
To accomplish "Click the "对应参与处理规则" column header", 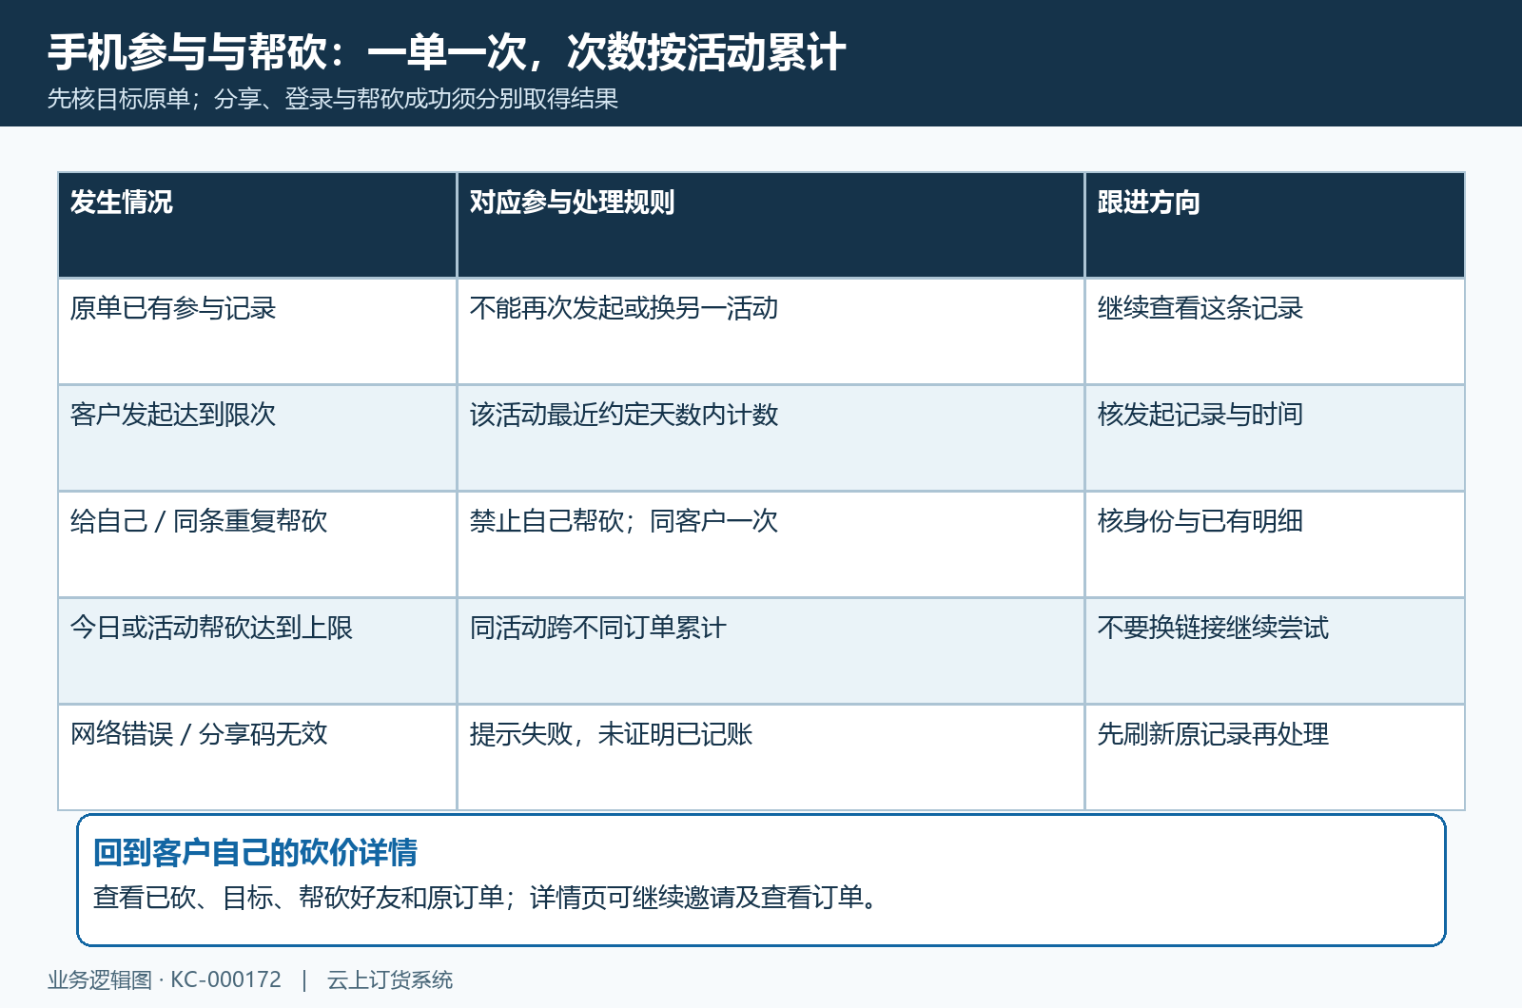I will pos(771,225).
